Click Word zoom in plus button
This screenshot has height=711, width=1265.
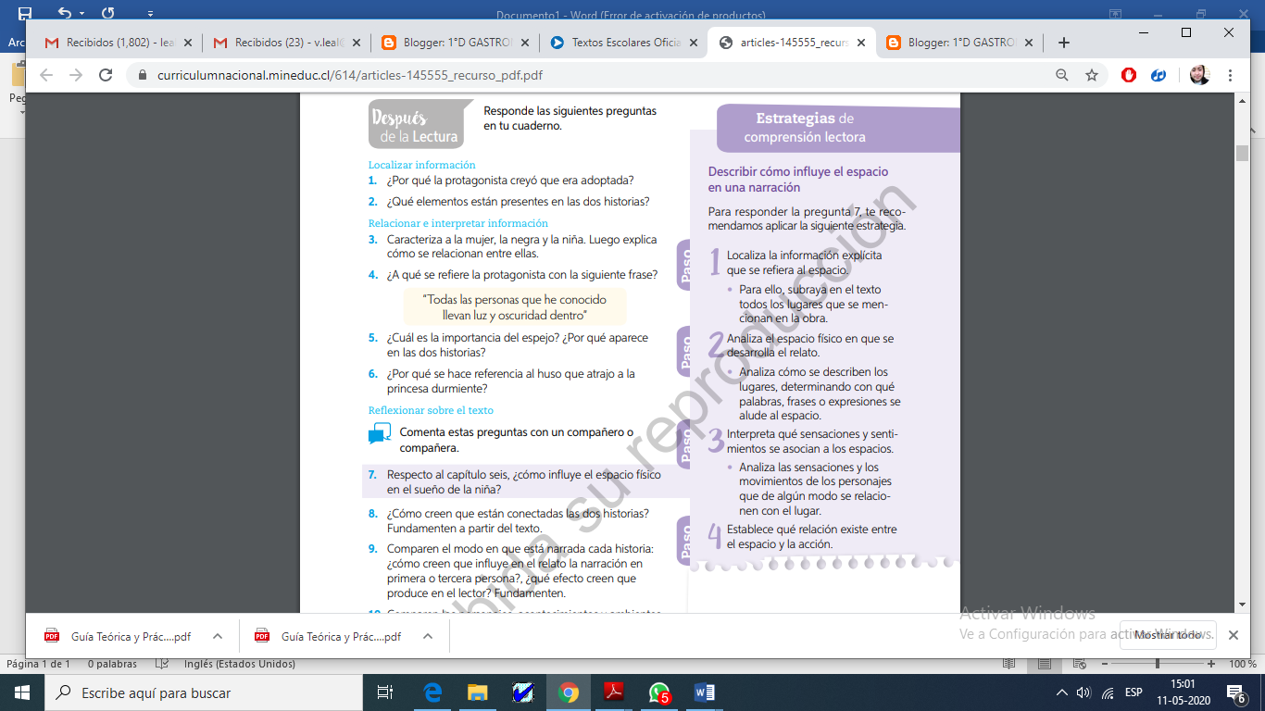click(1211, 664)
